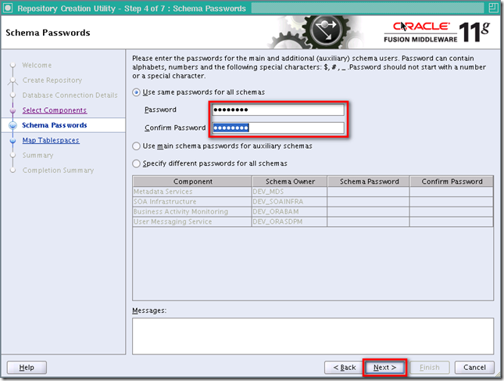Click the Help button
This screenshot has width=504, height=381.
point(27,367)
